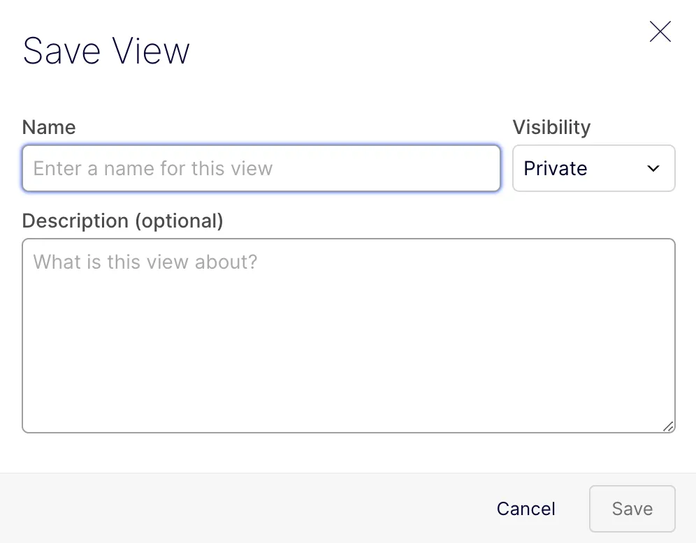Viewport: 696px width, 543px height.
Task: Click the Visibility label
Action: [x=551, y=127]
